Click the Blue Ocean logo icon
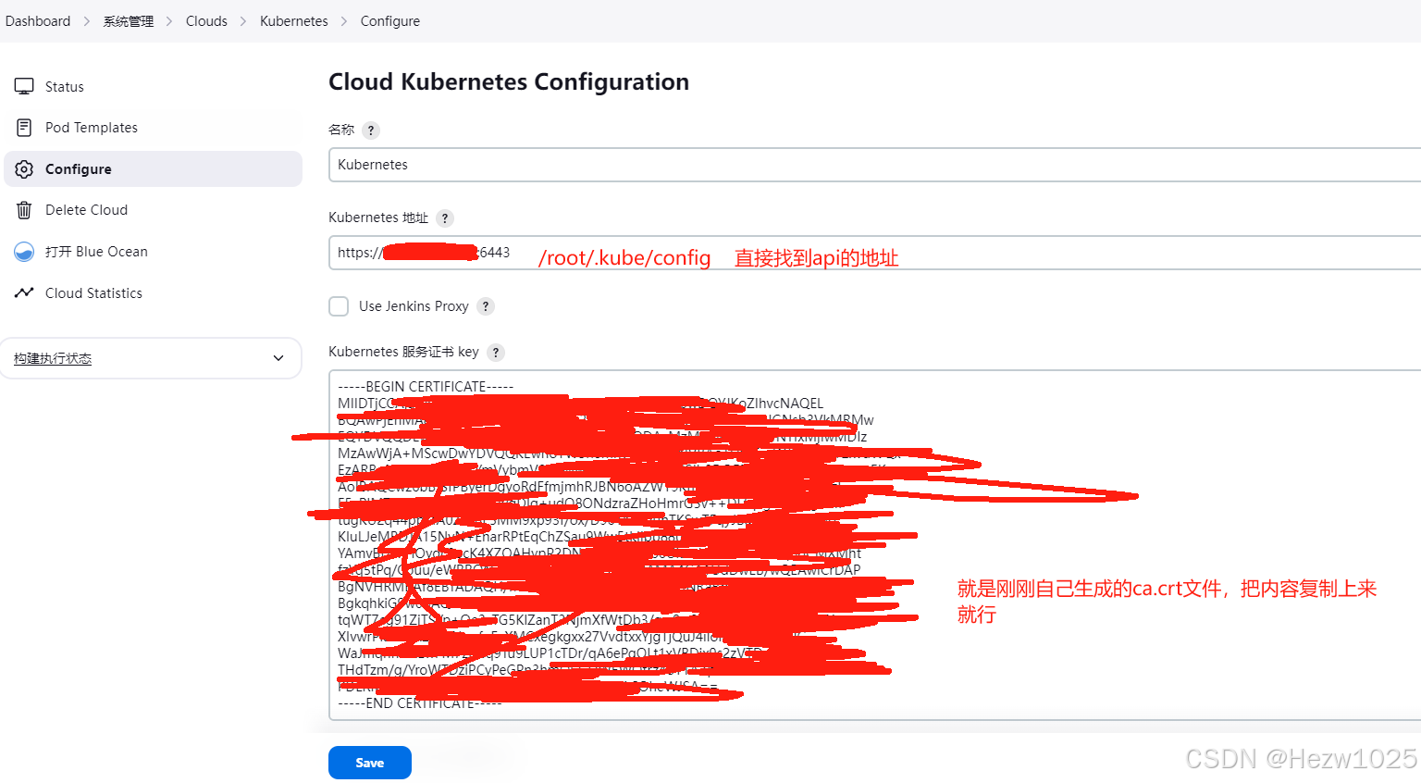 24,252
